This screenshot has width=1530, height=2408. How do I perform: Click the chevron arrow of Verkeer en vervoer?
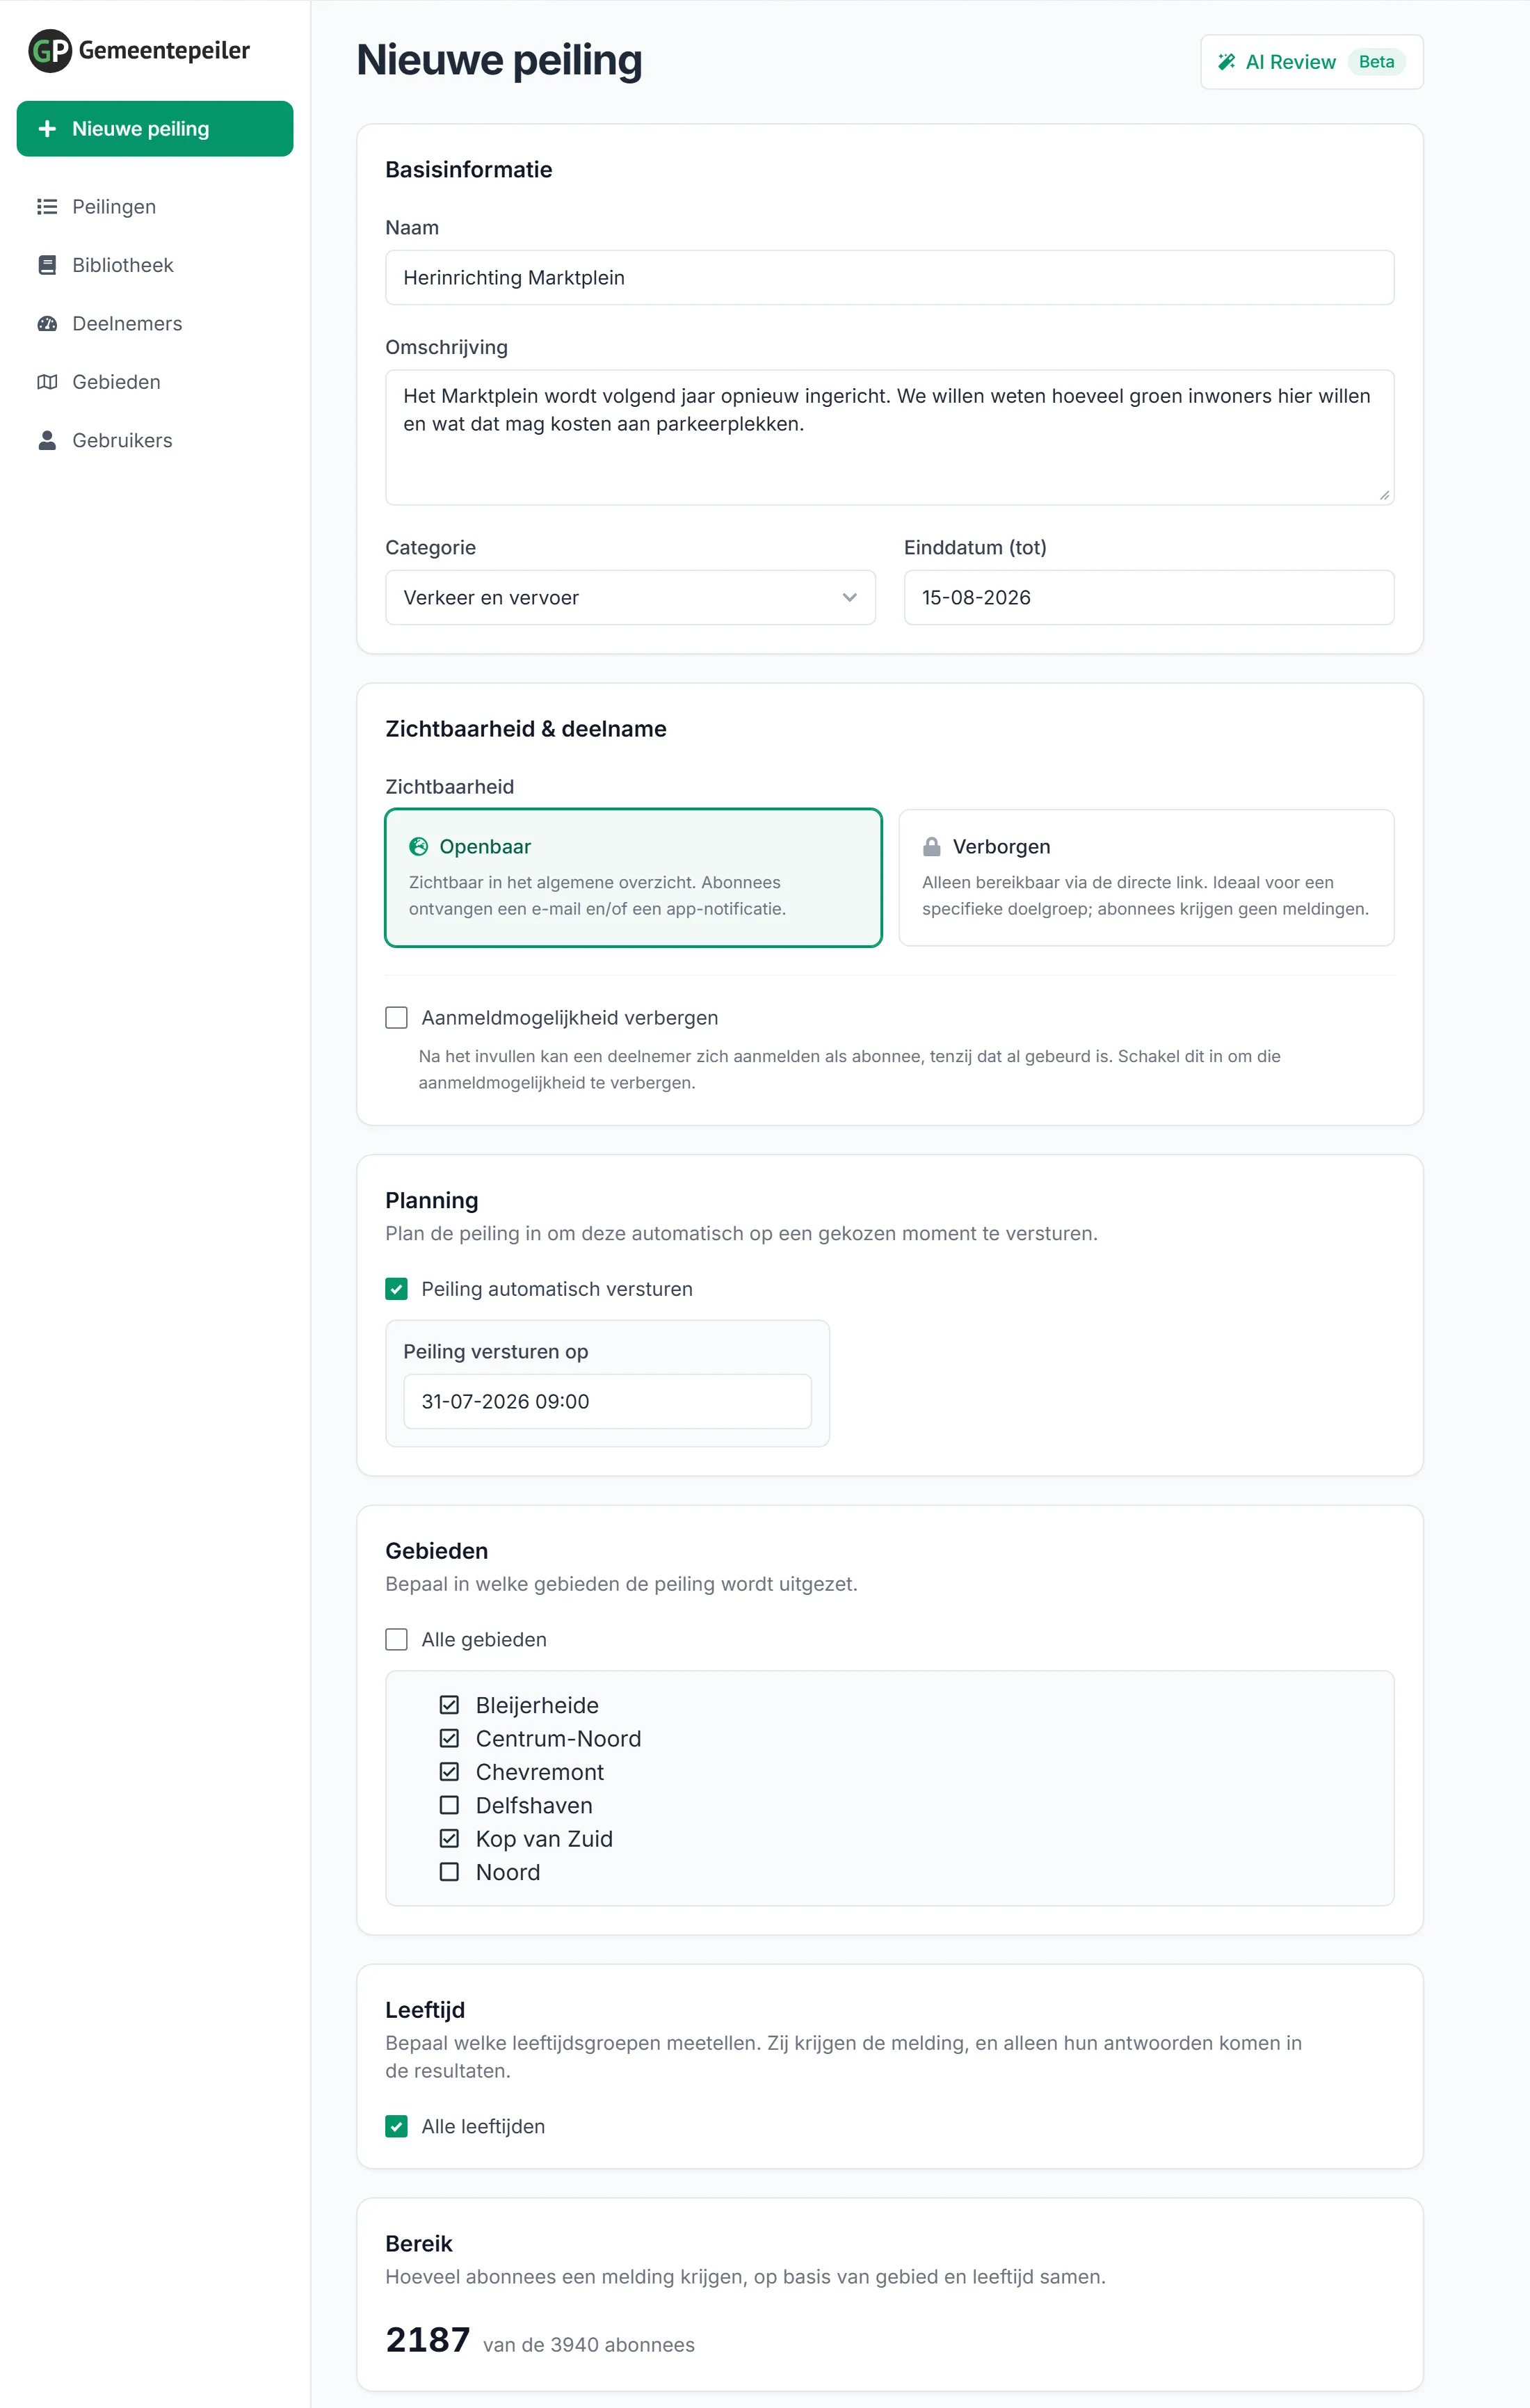[850, 598]
